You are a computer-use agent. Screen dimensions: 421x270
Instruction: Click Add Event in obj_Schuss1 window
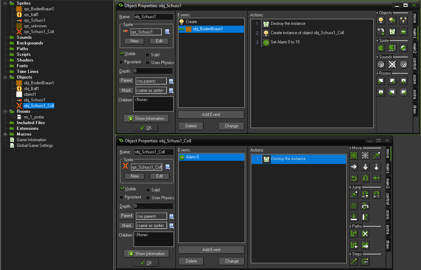(211, 115)
